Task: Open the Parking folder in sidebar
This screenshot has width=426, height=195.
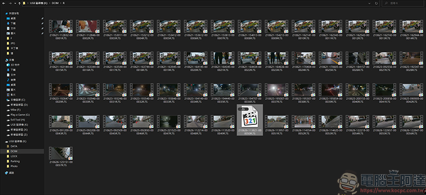Action: click(x=15, y=161)
